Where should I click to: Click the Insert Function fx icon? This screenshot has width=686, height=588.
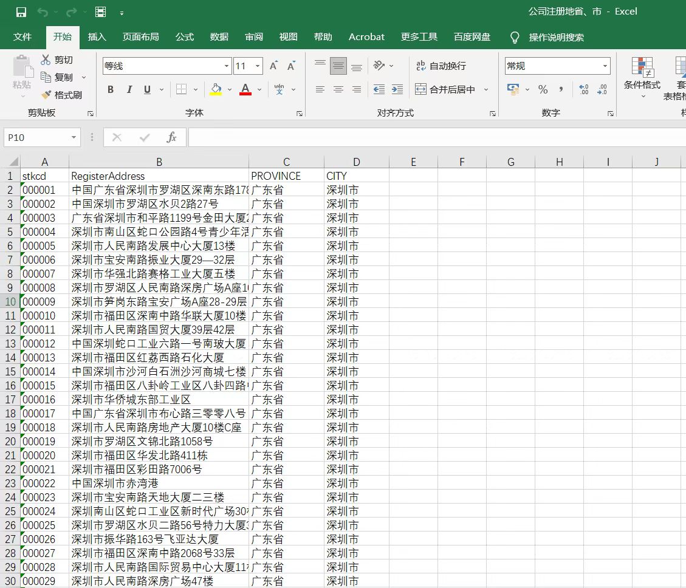(171, 138)
